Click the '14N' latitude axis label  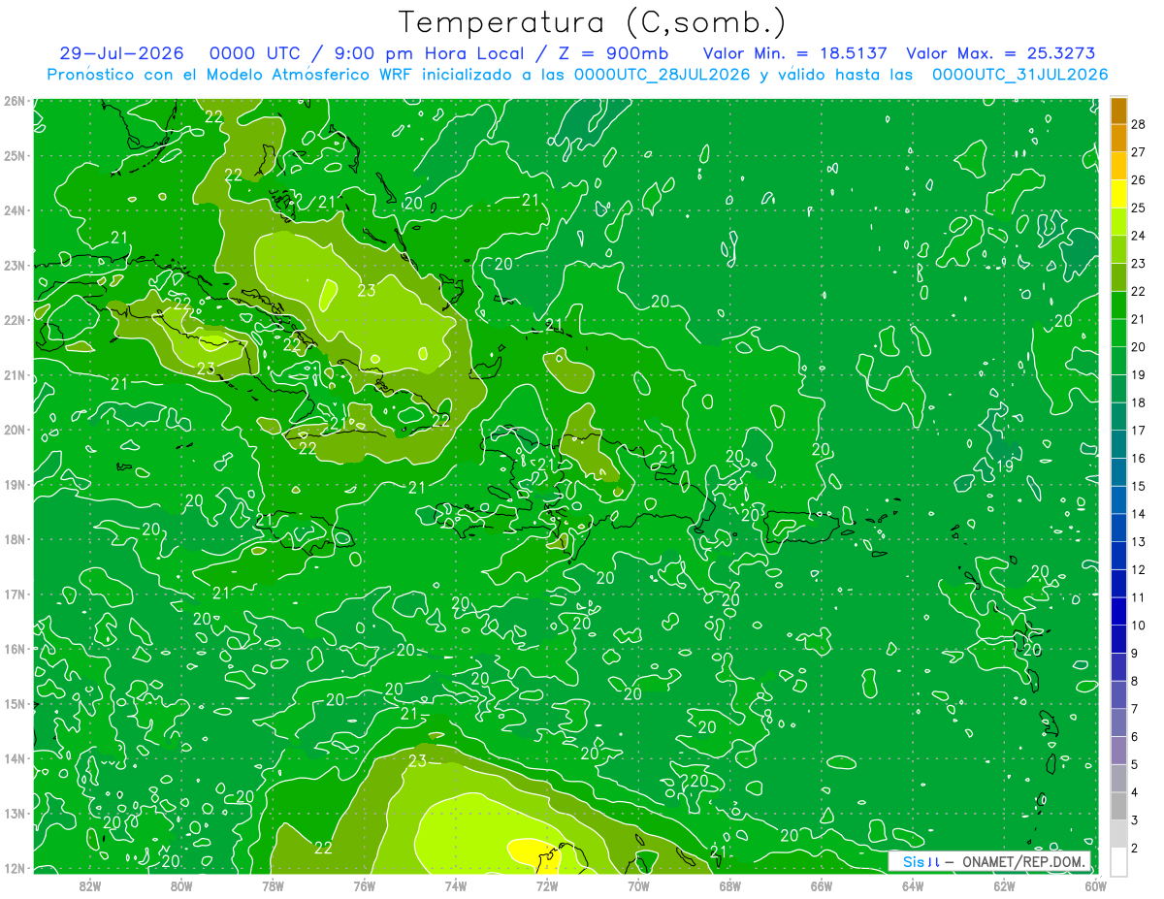click(x=16, y=758)
